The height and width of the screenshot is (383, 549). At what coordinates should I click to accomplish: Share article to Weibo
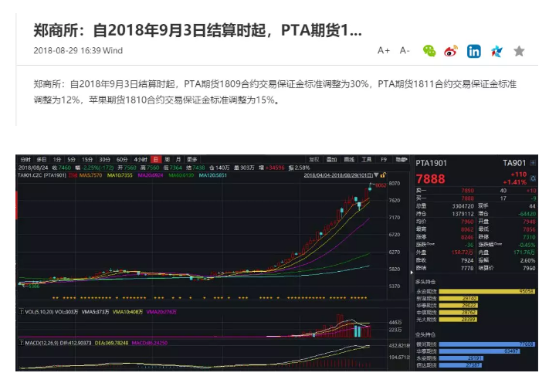coord(452,51)
